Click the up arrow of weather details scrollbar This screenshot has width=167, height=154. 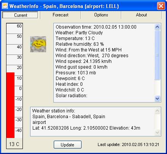click(x=157, y=27)
